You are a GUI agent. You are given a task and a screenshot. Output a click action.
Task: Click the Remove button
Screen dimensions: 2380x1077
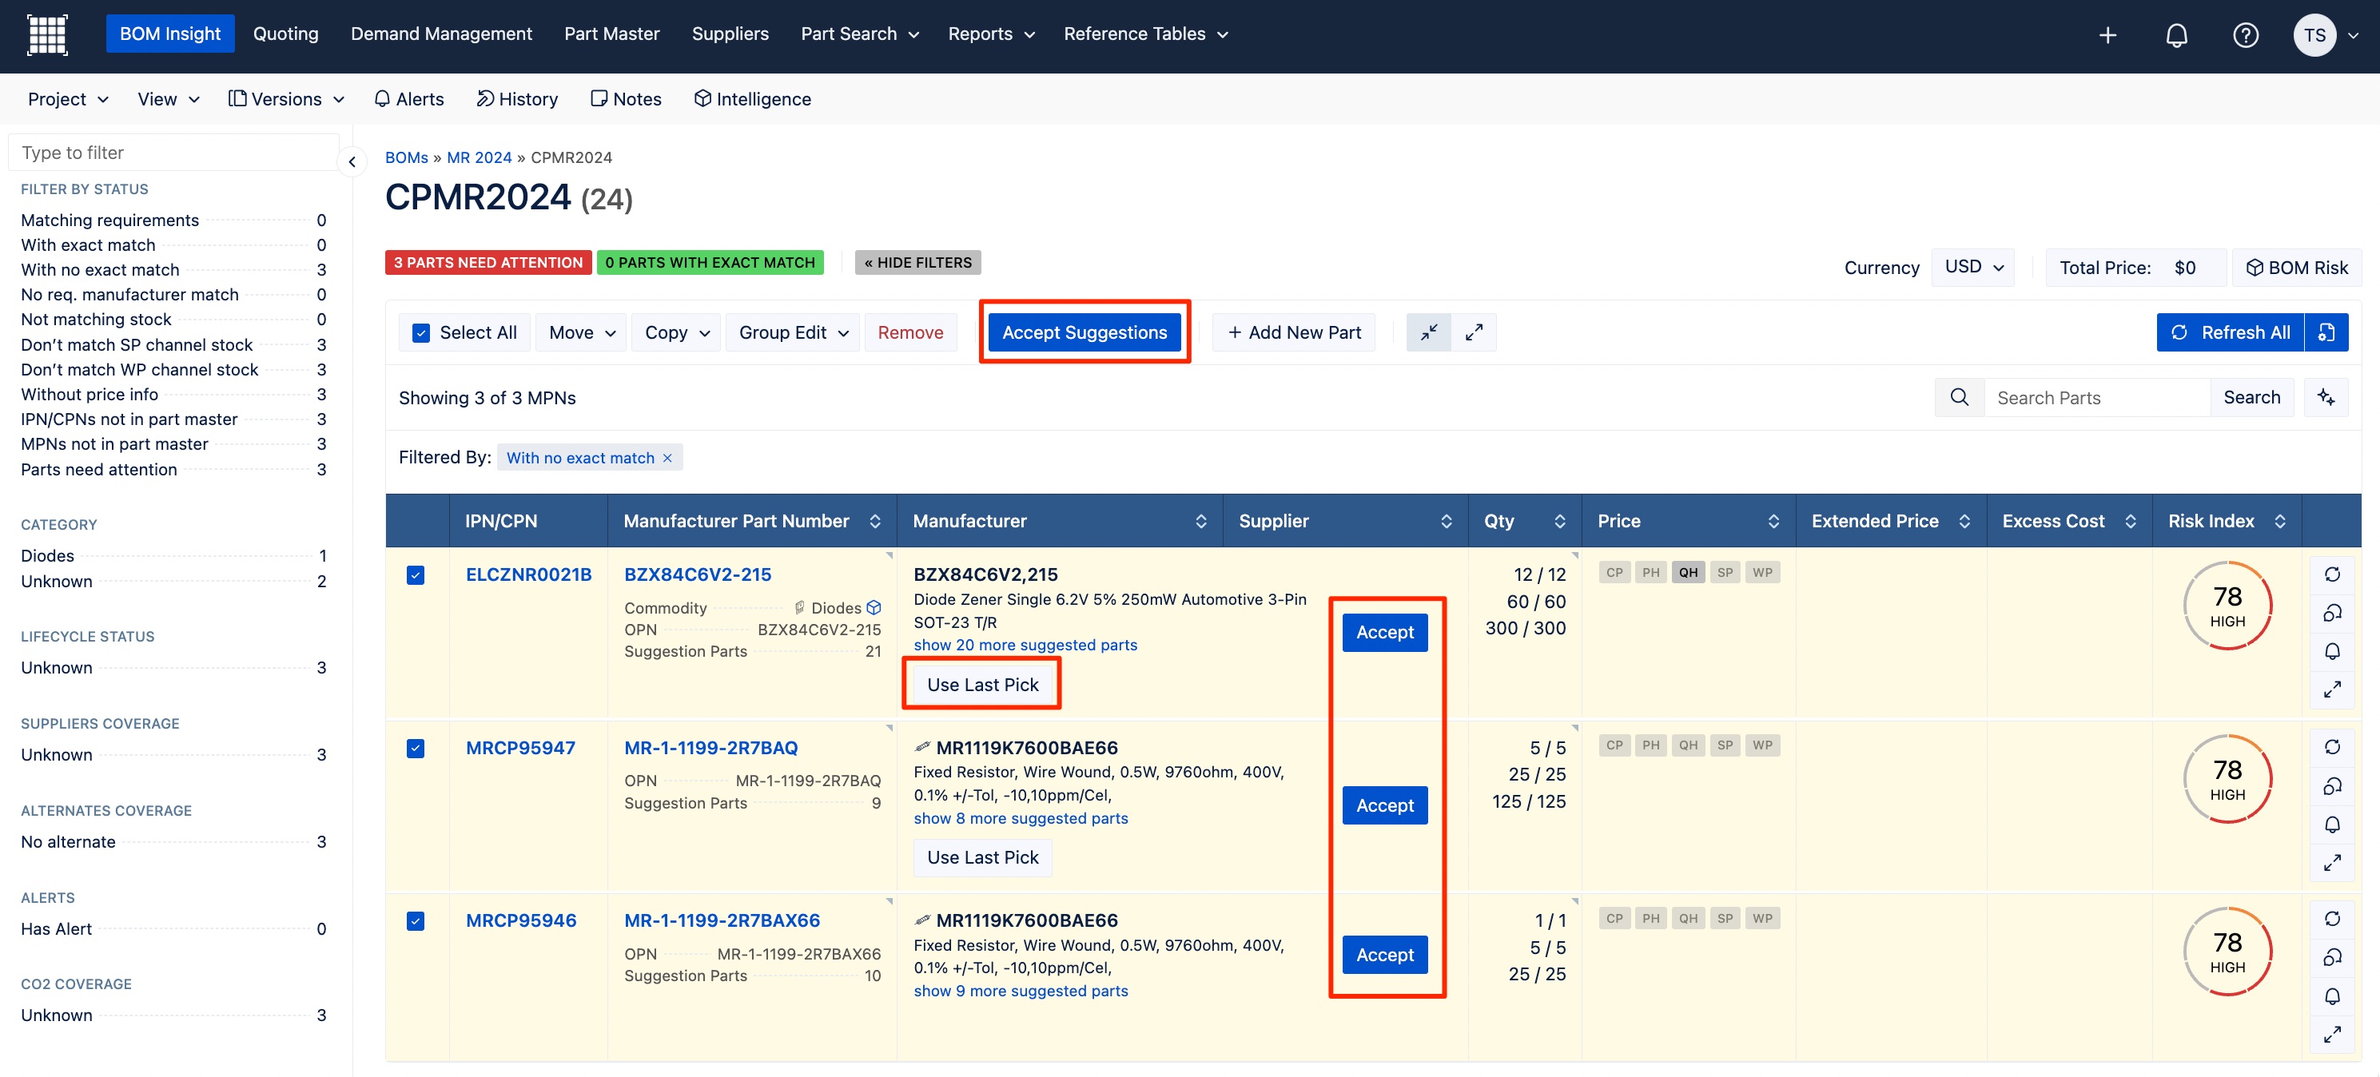pyautogui.click(x=910, y=333)
